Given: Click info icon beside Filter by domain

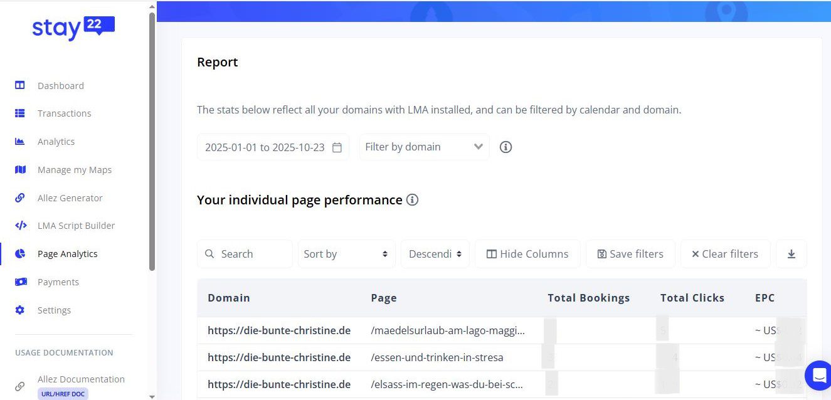Looking at the screenshot, I should tap(505, 147).
